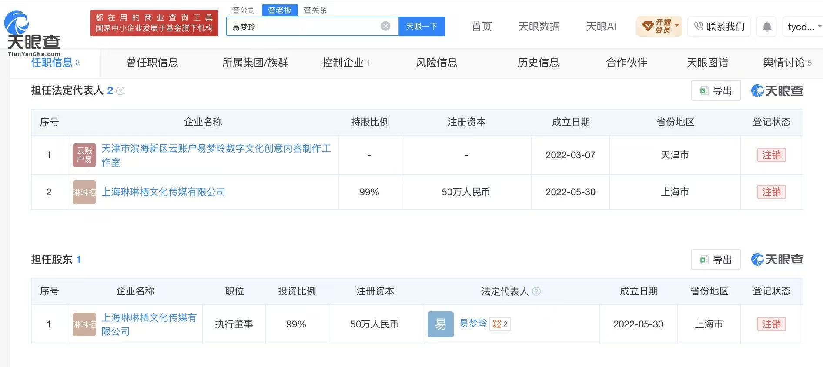Open the 控制企业 tab
Screen dimensions: 823x367
346,63
